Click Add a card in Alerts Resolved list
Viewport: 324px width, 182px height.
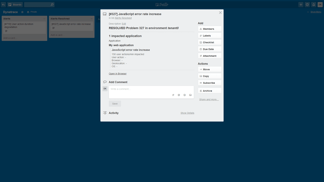[57, 35]
